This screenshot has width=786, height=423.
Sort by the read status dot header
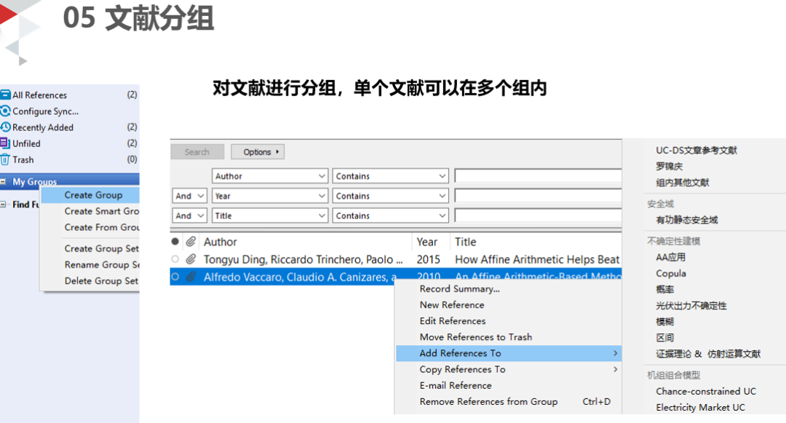pos(175,242)
